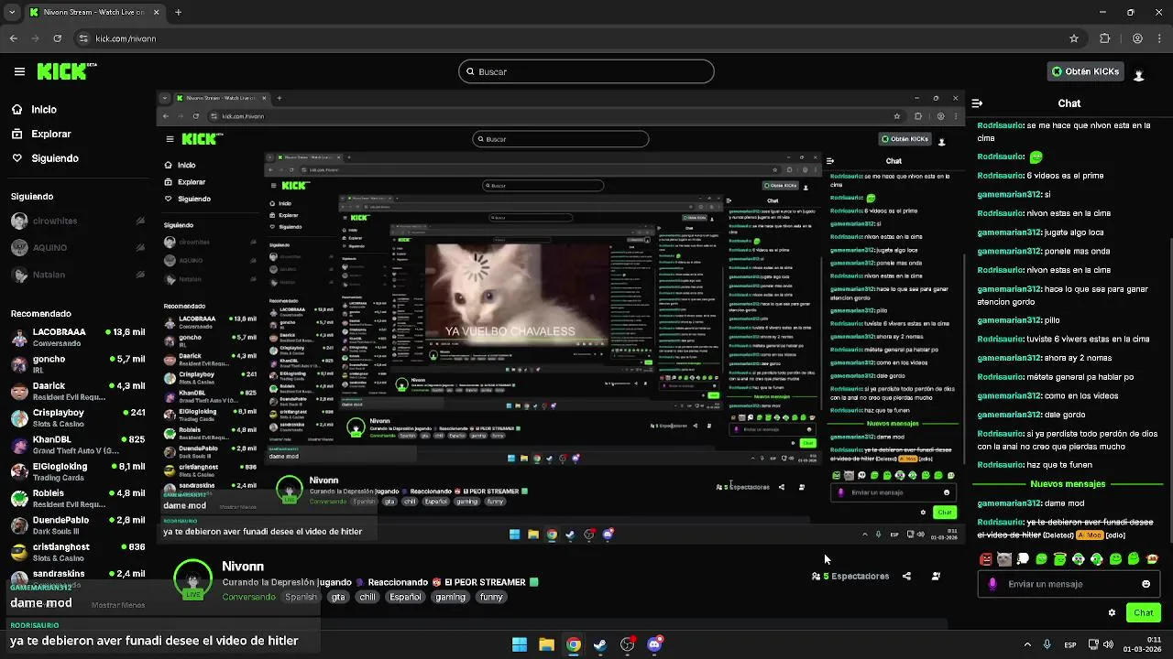Select the Español tag

405,597
